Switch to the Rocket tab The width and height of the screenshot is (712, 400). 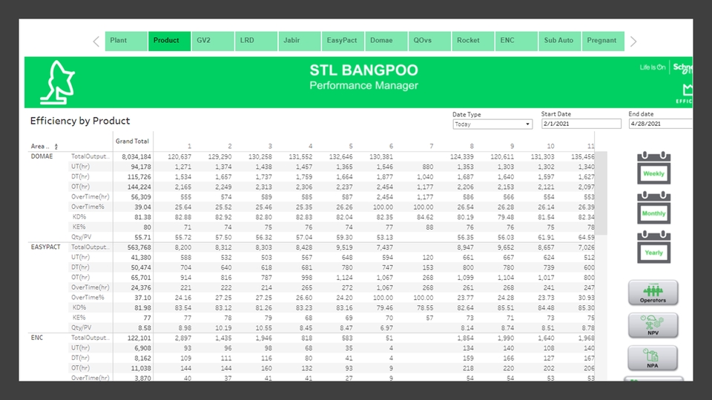click(473, 41)
